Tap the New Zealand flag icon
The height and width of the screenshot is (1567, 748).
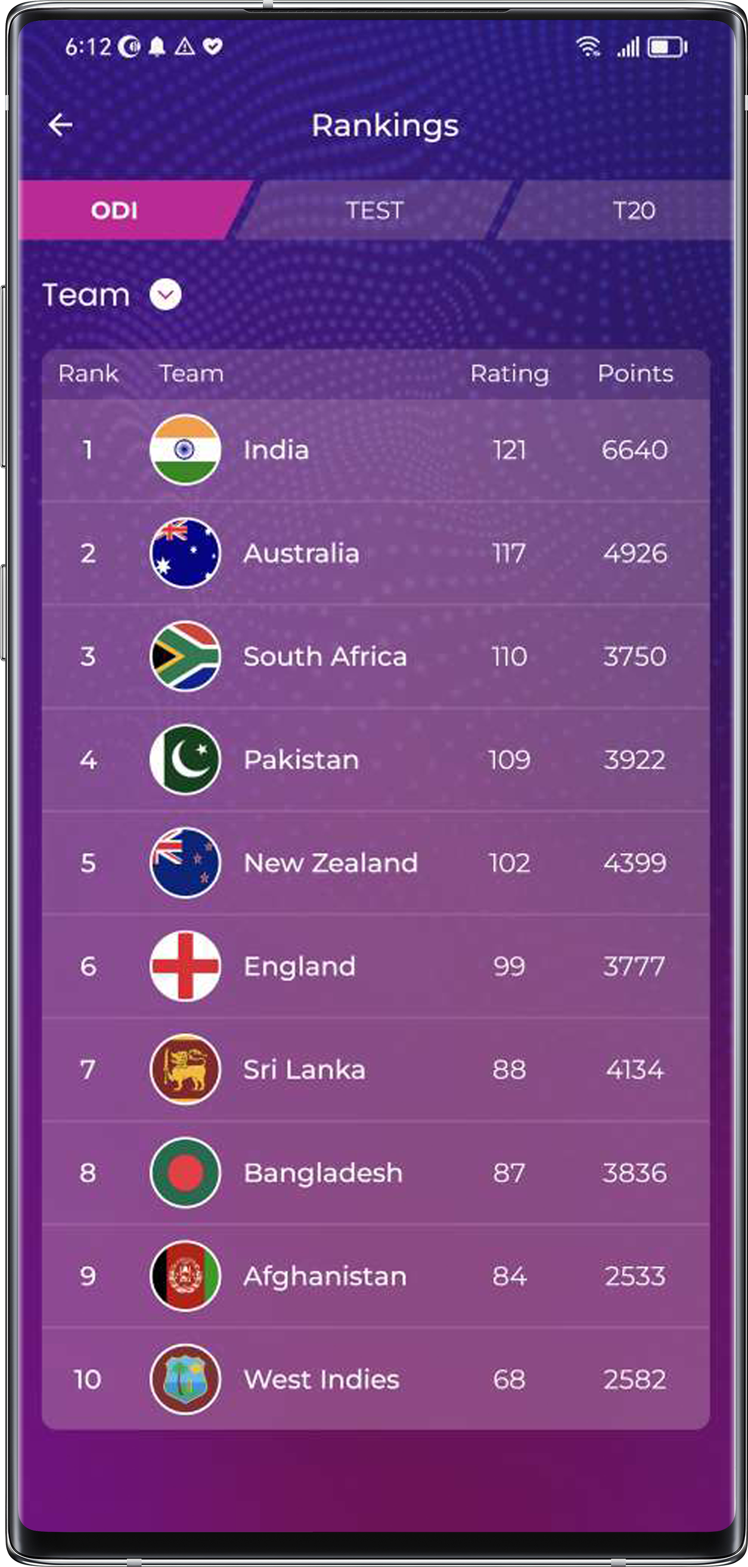185,863
